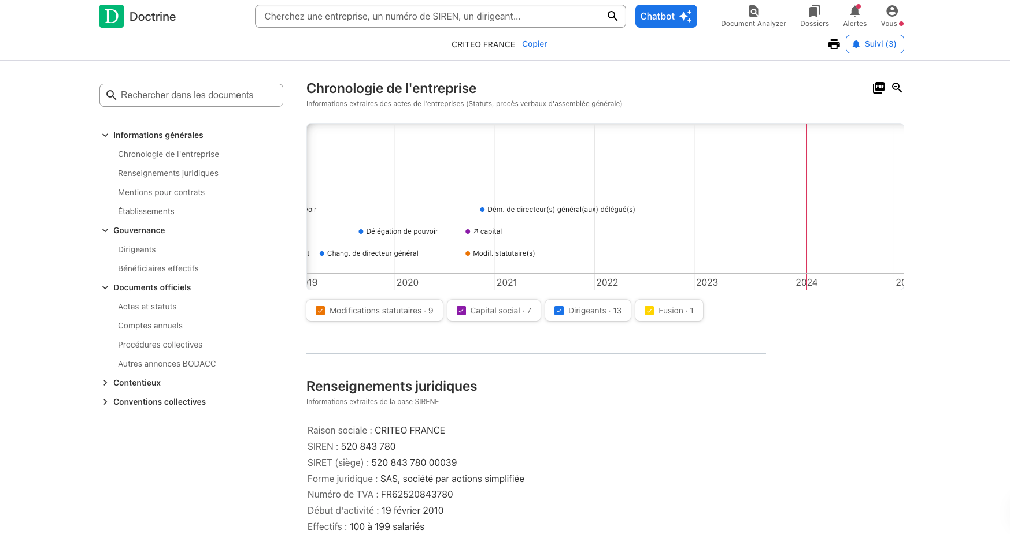Open the Vous account menu

click(x=891, y=16)
